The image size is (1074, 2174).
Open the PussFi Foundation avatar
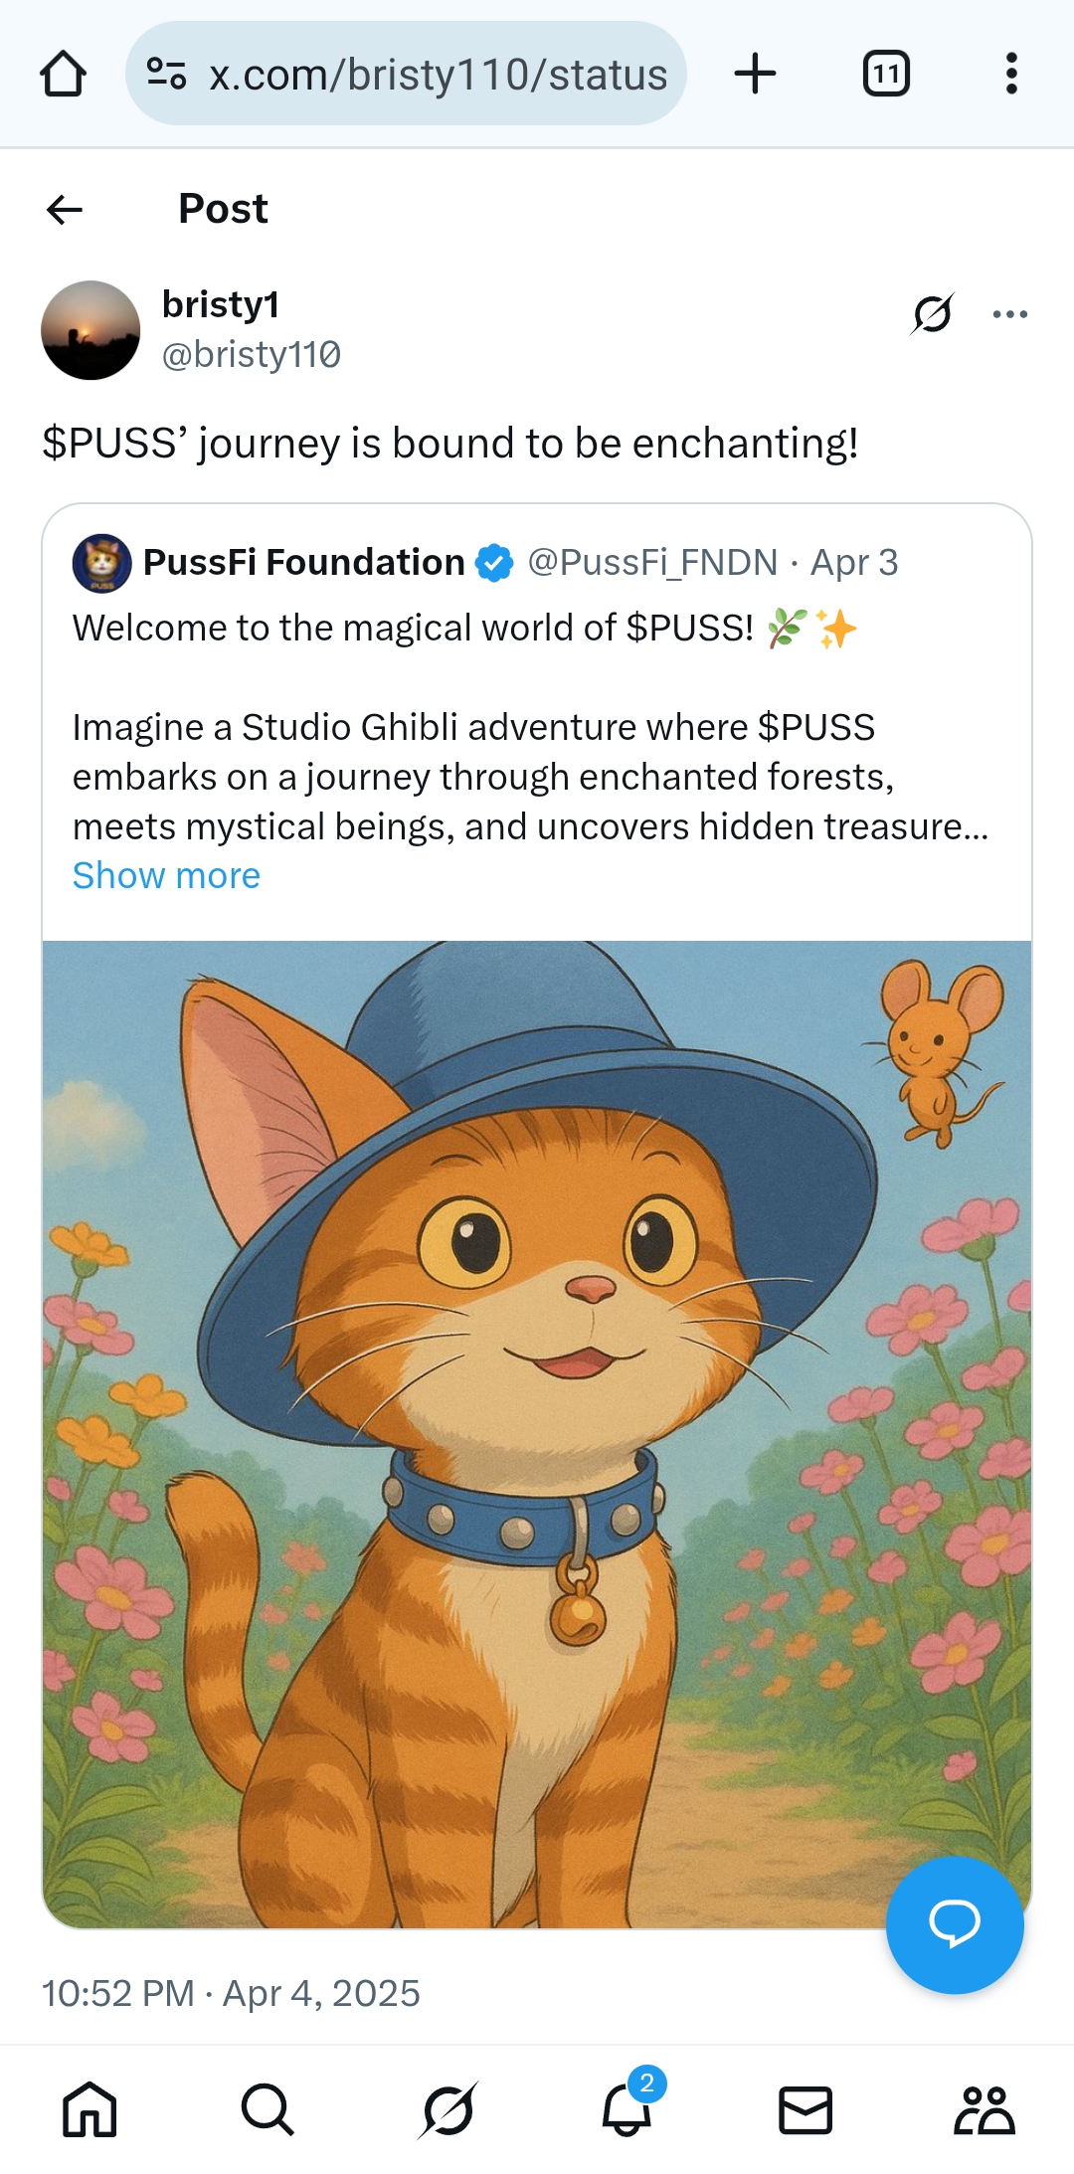101,563
